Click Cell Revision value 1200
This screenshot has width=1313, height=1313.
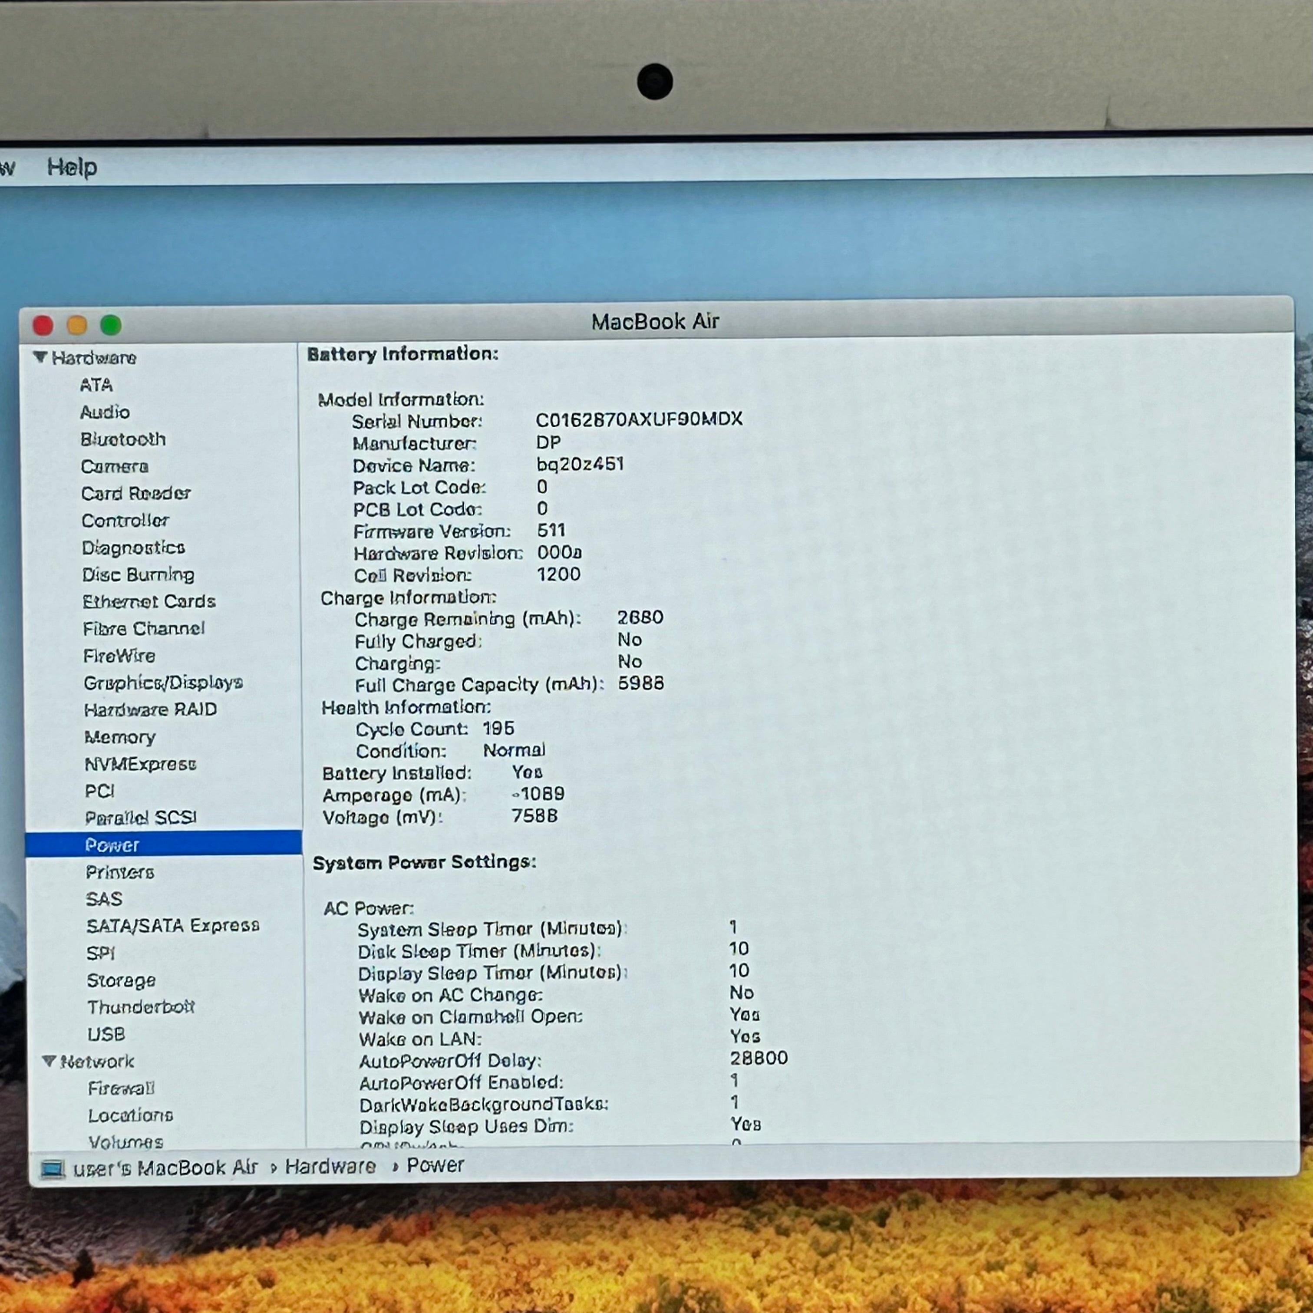click(x=559, y=574)
